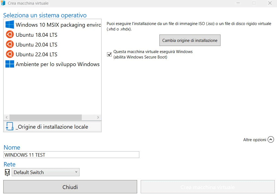This screenshot has height=195, width=277.
Task: Select Ambiente per lo sviluppo Windows
Action: pos(52,64)
